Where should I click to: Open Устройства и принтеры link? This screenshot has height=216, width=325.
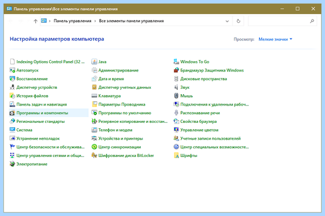point(121,139)
